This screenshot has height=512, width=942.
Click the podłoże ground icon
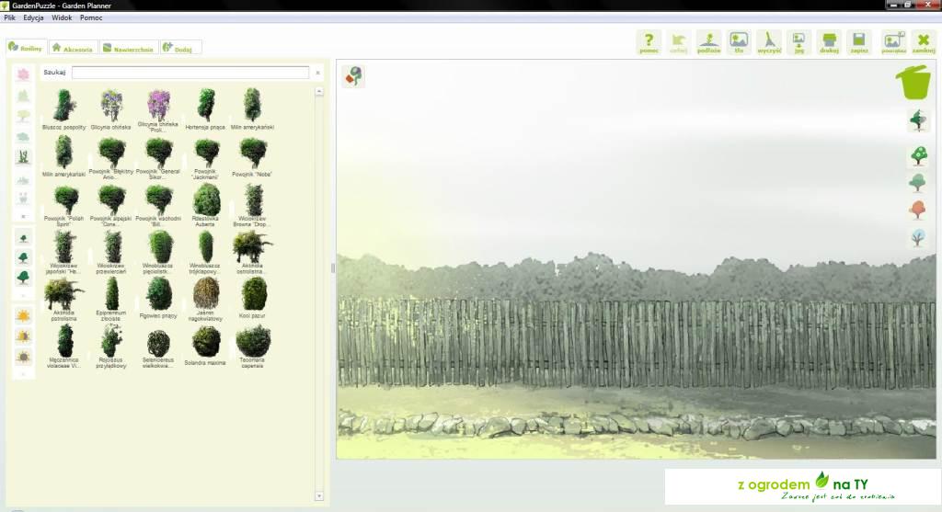[708, 42]
